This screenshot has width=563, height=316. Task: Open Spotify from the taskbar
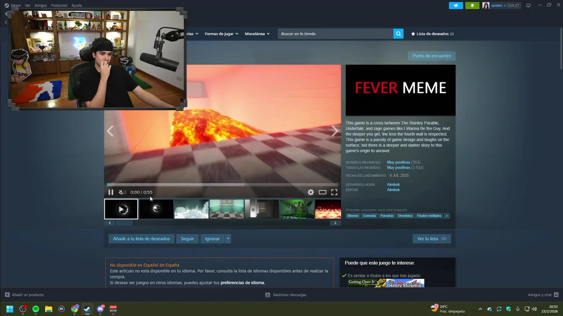coord(36,309)
